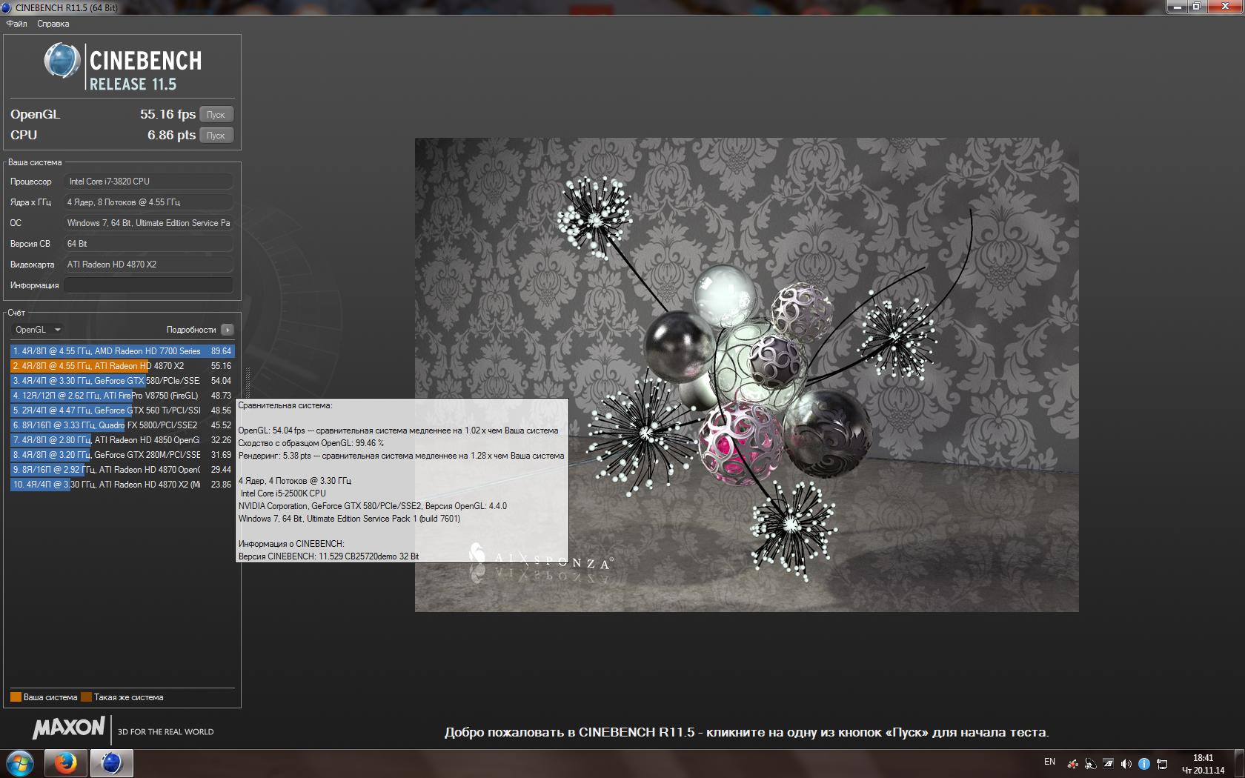Click the Cinebench globe logo icon
Image resolution: width=1245 pixels, height=778 pixels.
pyautogui.click(x=62, y=61)
